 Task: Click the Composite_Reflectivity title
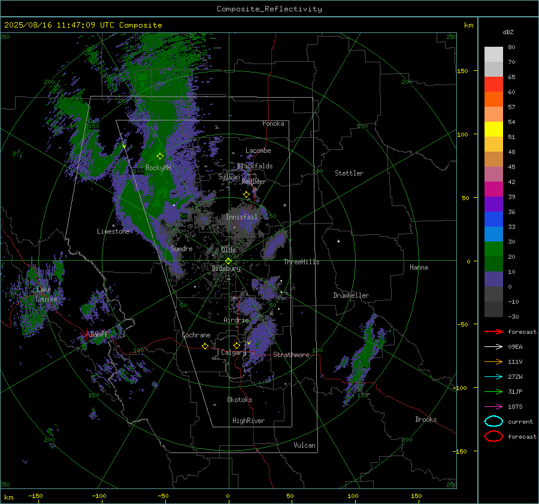tap(269, 9)
